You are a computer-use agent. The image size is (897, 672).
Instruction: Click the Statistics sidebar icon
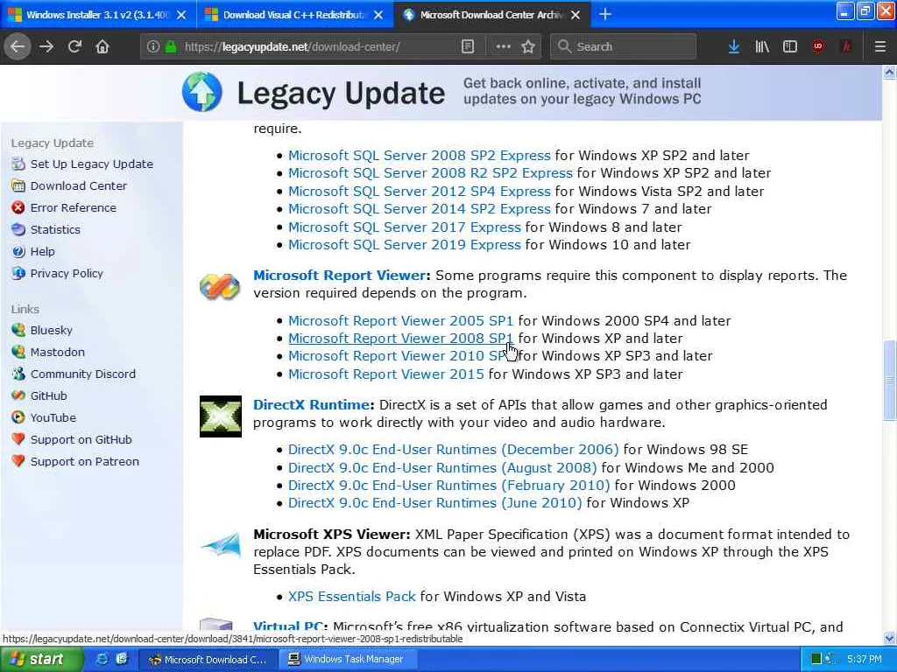18,229
